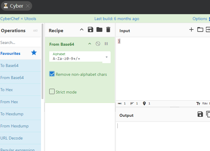
Task: Click inside the Input text area
Action: tap(163, 68)
